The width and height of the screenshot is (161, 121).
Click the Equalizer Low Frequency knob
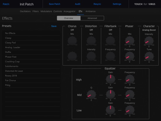(x=130, y=110)
